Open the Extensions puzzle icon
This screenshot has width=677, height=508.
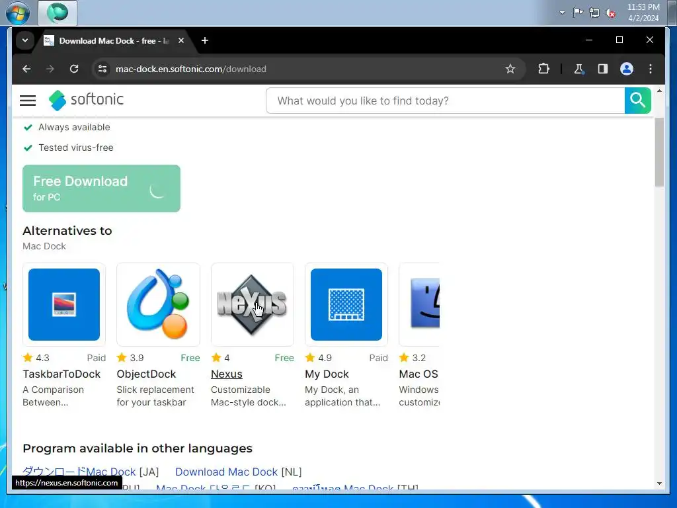click(x=543, y=69)
